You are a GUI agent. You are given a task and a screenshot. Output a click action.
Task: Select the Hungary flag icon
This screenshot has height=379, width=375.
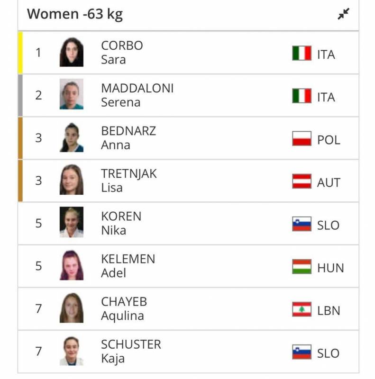tap(302, 266)
